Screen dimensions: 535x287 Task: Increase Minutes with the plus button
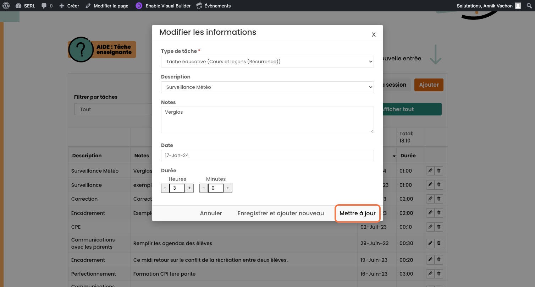228,188
